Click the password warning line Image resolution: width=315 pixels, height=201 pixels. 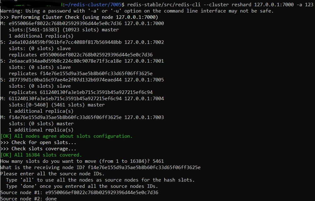(137, 11)
